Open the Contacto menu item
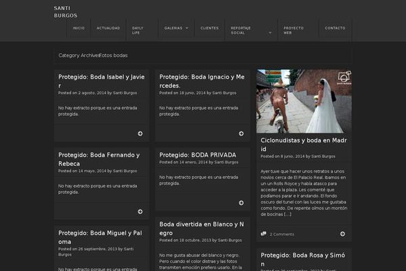This screenshot has width=406, height=271. (x=335, y=28)
